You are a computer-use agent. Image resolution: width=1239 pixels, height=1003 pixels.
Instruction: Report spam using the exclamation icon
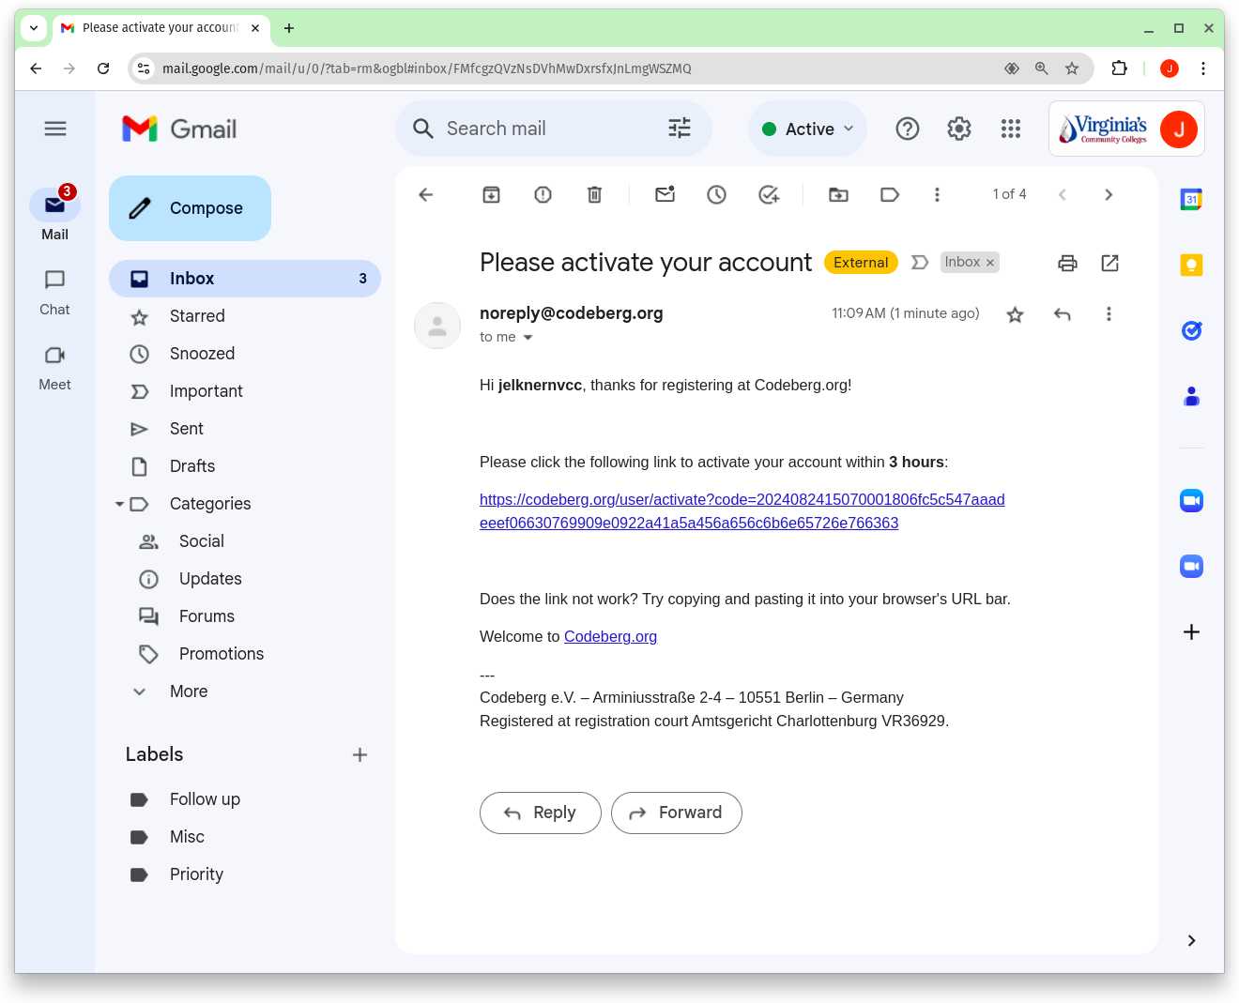(543, 194)
